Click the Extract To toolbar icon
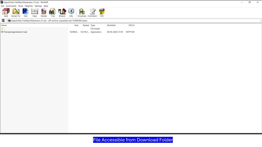The height and width of the screenshot is (147, 262). (16, 13)
